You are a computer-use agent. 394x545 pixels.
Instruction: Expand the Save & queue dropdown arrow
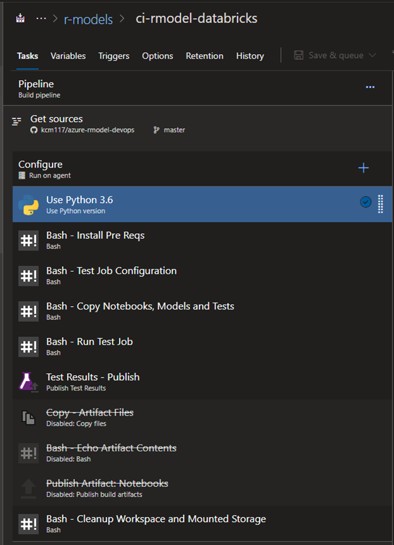pos(373,55)
